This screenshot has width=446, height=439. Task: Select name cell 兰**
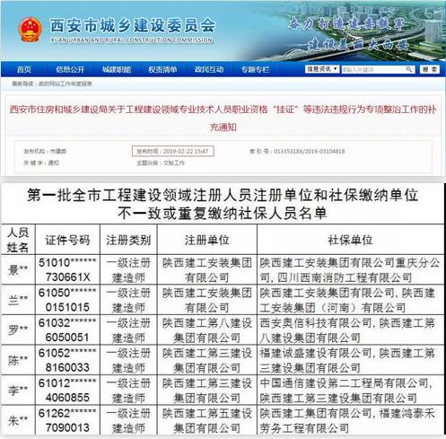pyautogui.click(x=18, y=300)
